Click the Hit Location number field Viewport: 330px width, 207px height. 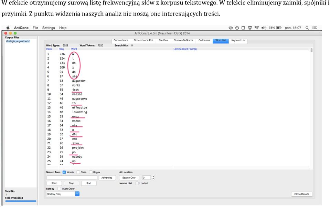(147, 178)
